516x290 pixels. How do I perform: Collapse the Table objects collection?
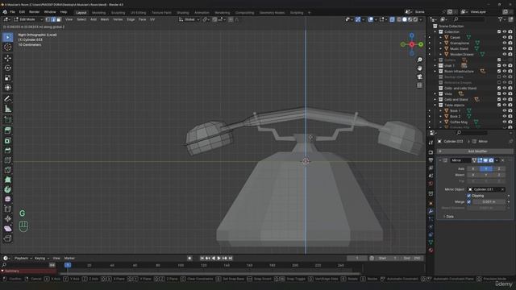tap(435, 106)
